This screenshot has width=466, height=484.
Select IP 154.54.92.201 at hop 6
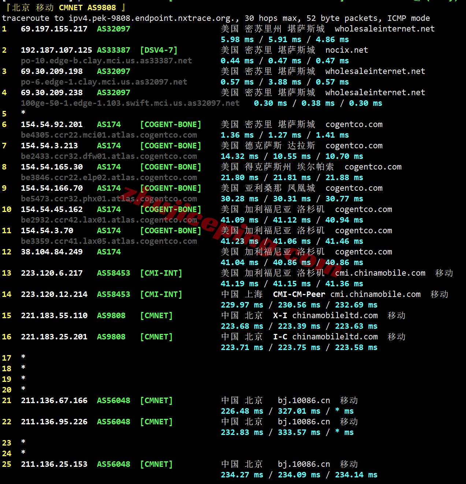[52, 124]
